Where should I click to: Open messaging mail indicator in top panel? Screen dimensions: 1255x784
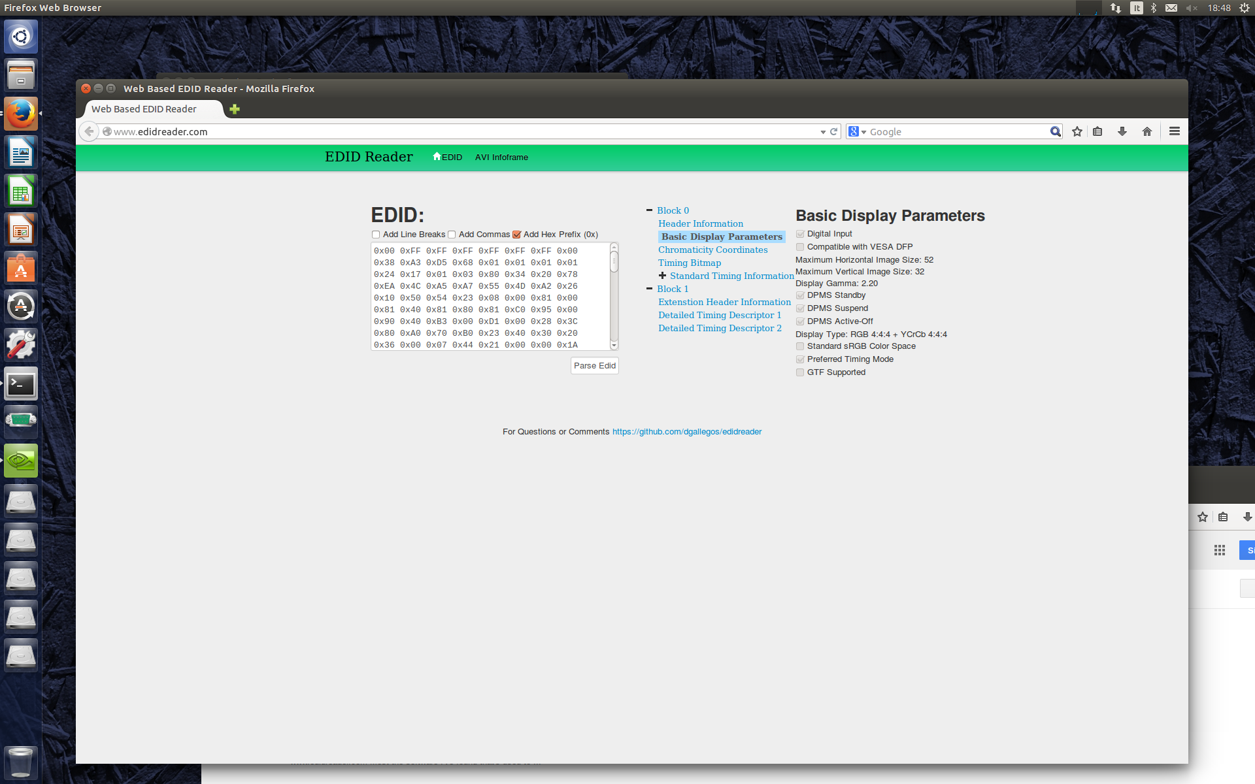click(x=1171, y=8)
